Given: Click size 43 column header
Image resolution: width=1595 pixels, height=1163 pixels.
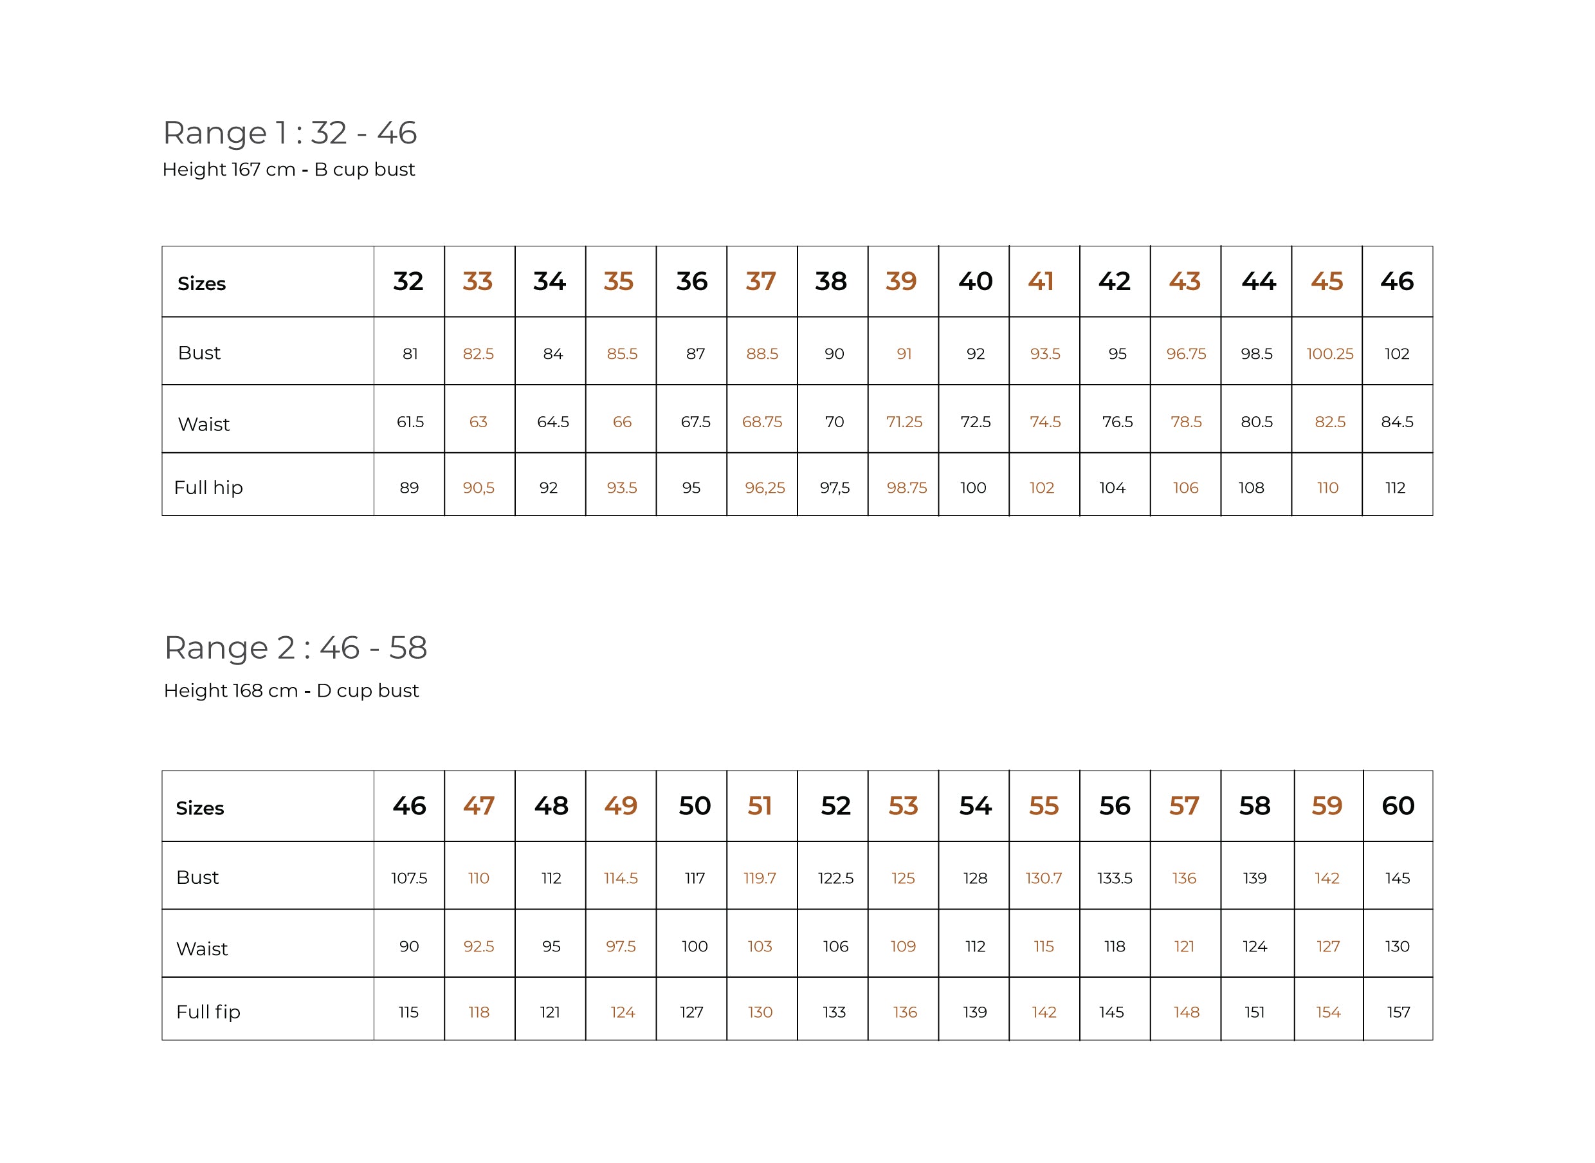Looking at the screenshot, I should point(1184,282).
